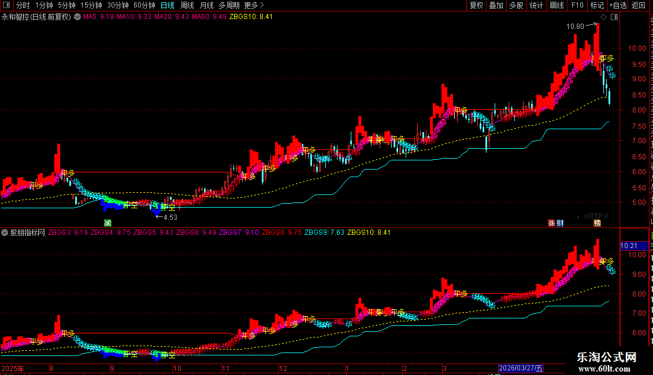Click the 叠加 overlay button
Viewport: 653px width, 375px height.
click(496, 5)
